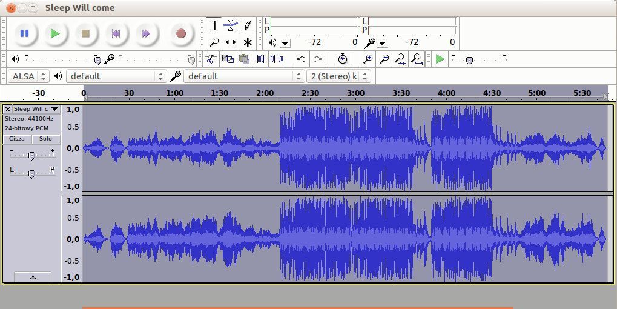Open the Sleep Will c track menu dropdown
The image size is (617, 309).
pos(36,109)
